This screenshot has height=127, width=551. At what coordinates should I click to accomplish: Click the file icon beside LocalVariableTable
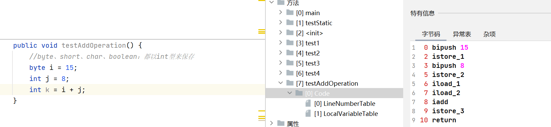click(x=308, y=114)
